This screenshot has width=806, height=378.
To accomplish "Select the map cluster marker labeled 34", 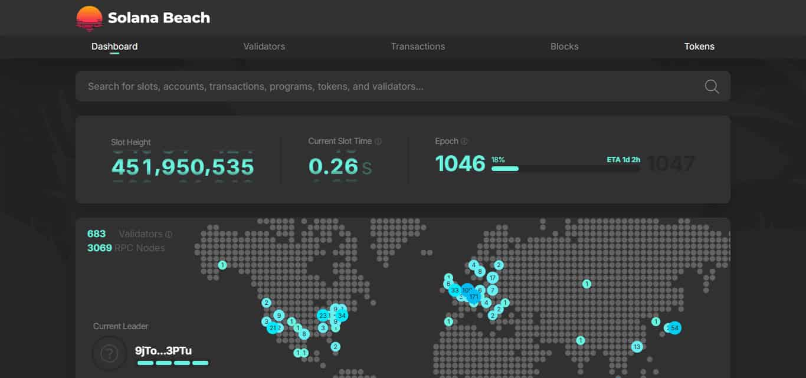I will coord(342,315).
